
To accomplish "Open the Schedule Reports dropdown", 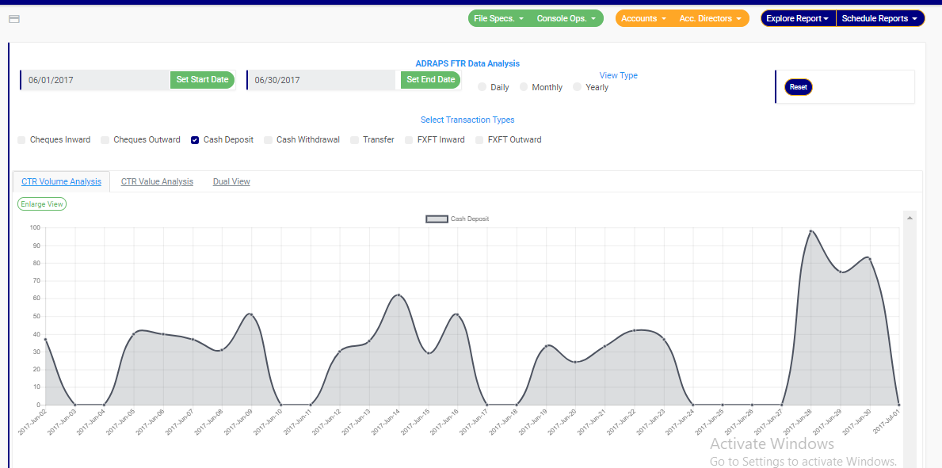I will 879,18.
